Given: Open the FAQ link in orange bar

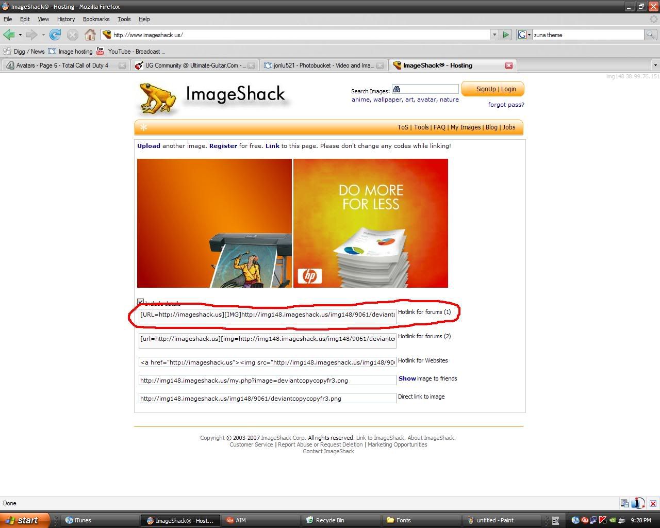Looking at the screenshot, I should click(439, 127).
